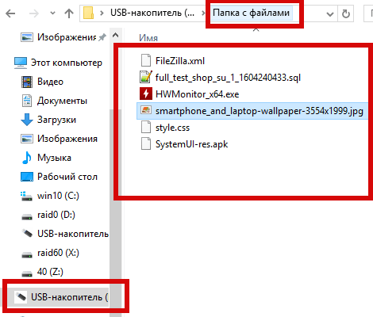Click Папка с файлами in address bar

[x=252, y=13]
